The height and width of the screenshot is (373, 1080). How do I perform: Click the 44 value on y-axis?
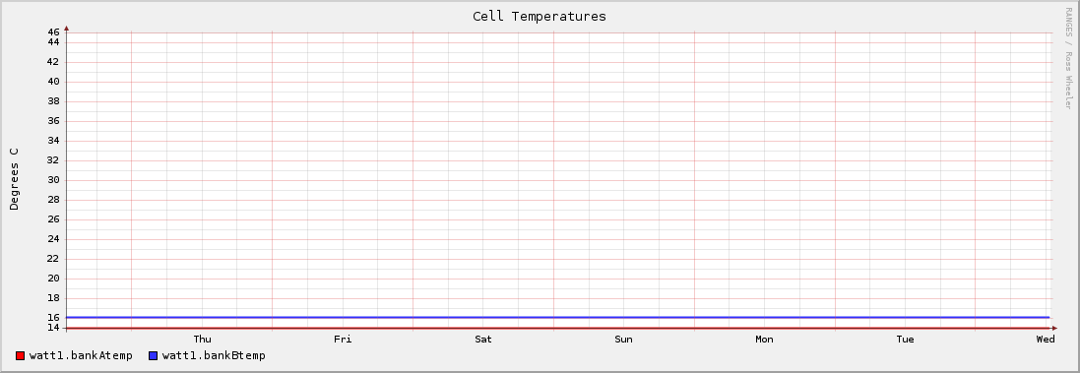54,42
